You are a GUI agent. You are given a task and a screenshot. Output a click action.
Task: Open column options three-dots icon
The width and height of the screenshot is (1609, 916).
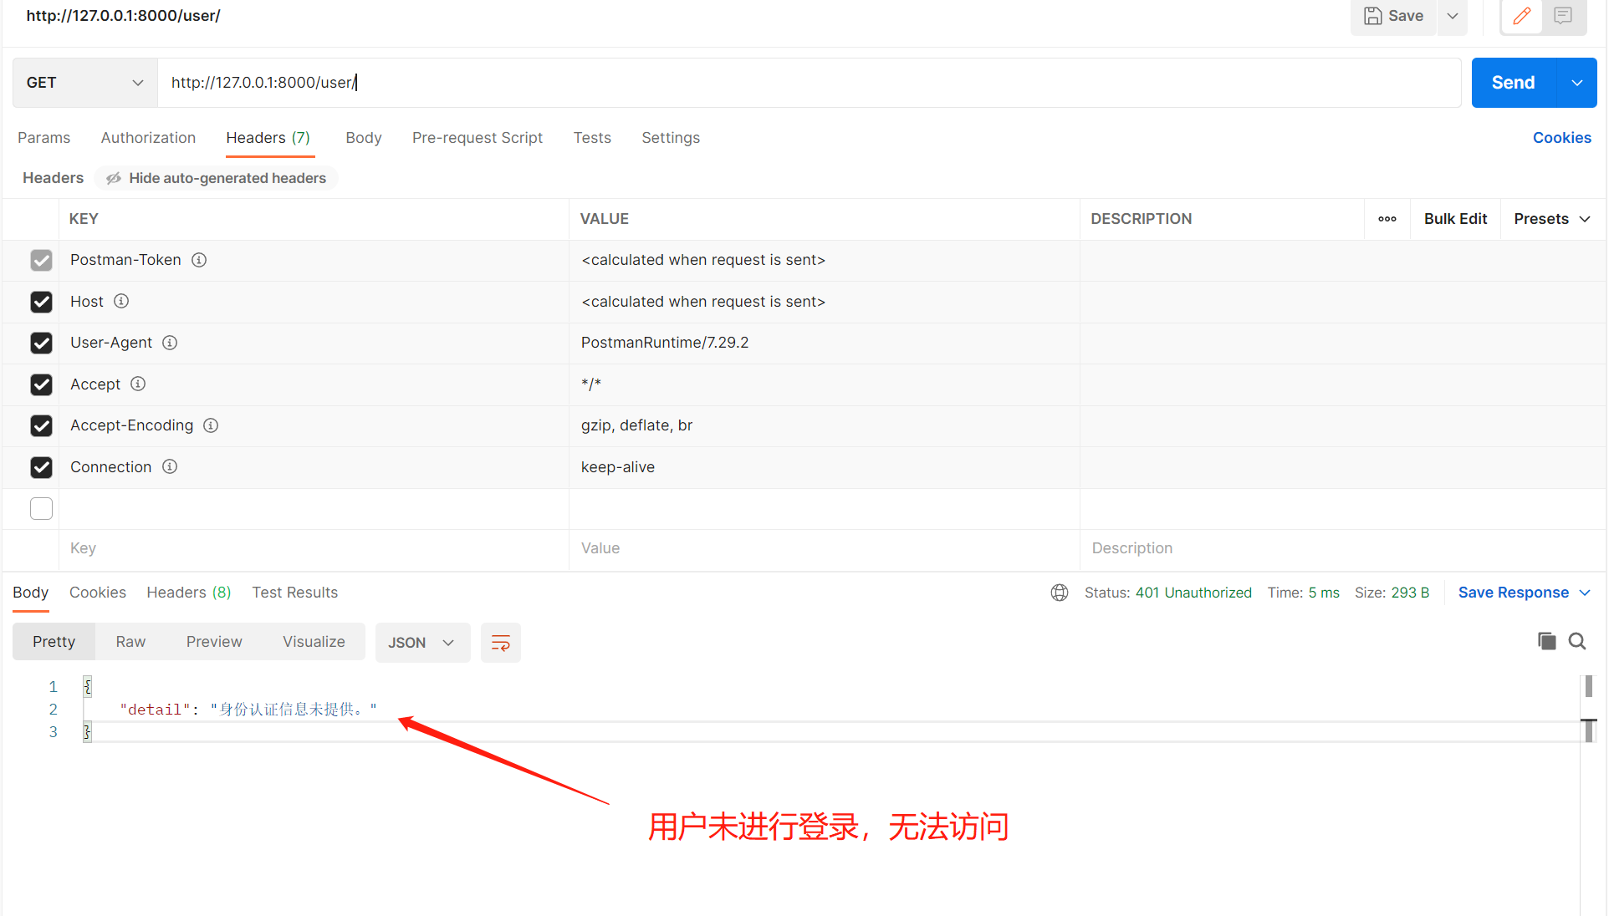tap(1387, 219)
